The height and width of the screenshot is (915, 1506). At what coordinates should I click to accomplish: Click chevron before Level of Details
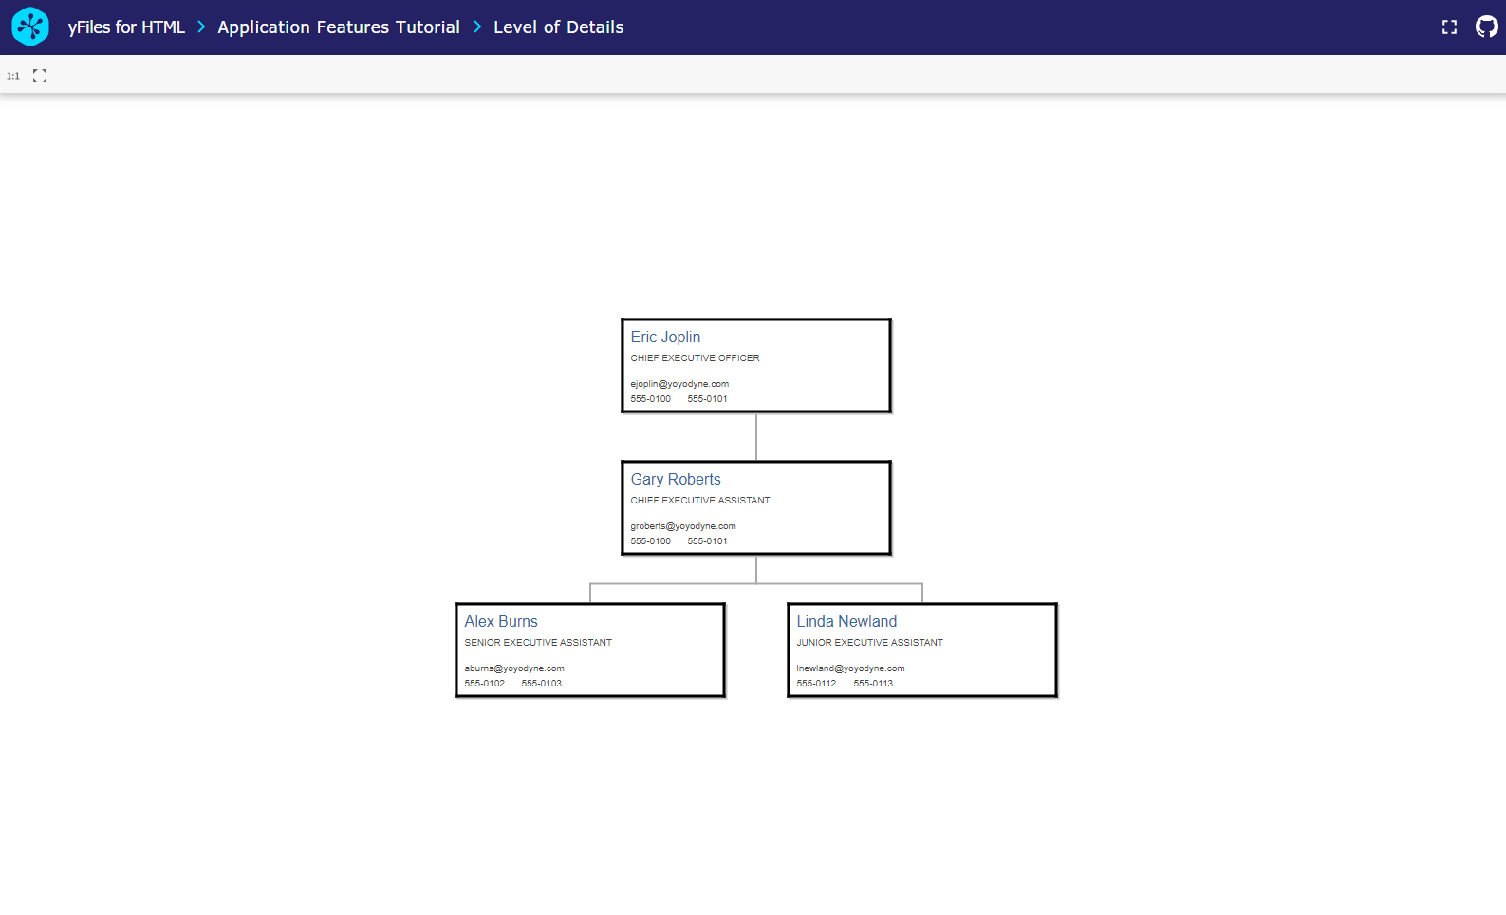click(x=477, y=27)
